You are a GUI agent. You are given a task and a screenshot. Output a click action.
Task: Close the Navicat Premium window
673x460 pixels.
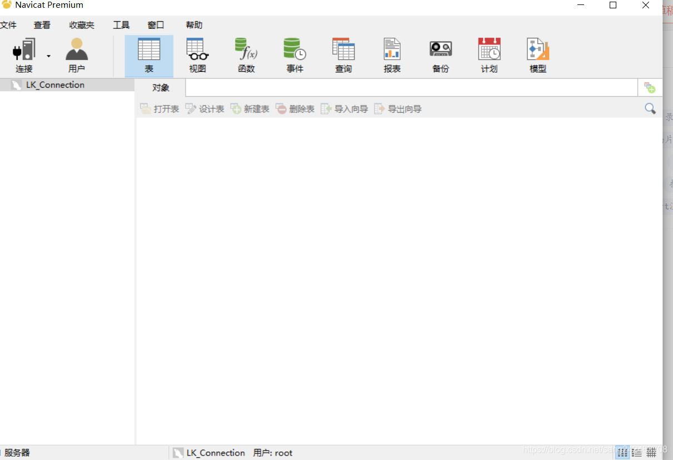[x=646, y=5]
